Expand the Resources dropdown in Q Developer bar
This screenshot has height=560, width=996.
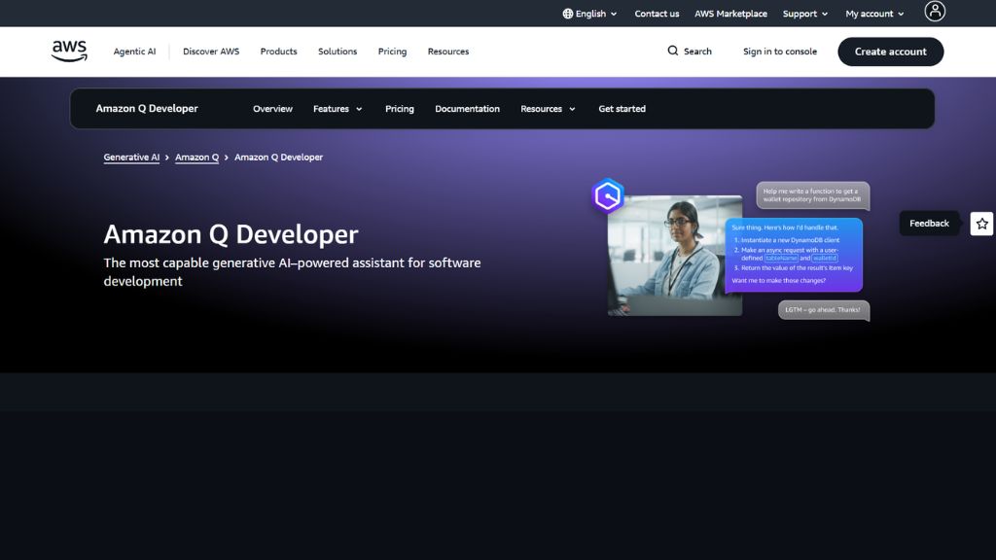tap(549, 109)
